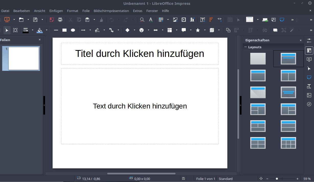Close the Folien panel
Screen dimensions: 314x182
[x=39, y=40]
